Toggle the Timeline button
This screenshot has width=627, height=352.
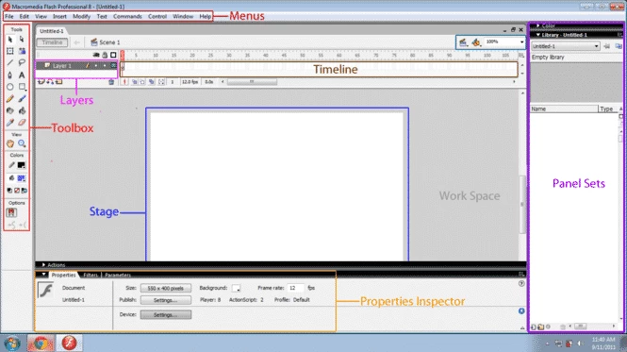(52, 42)
